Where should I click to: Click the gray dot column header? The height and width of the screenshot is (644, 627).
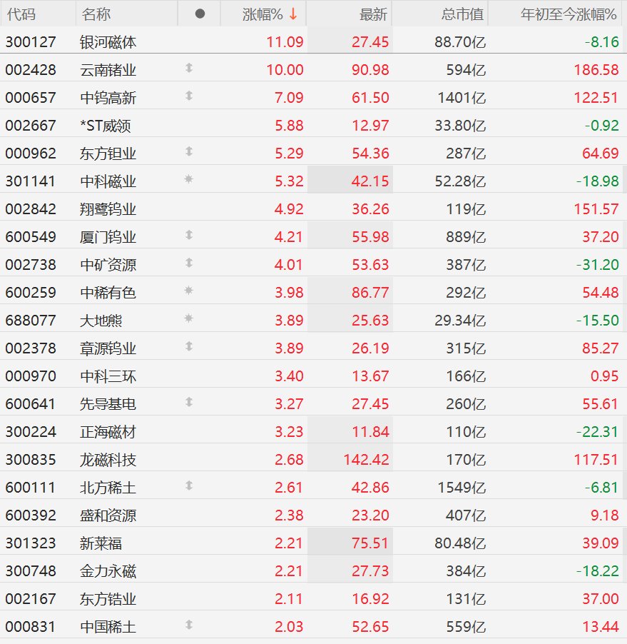(x=200, y=14)
